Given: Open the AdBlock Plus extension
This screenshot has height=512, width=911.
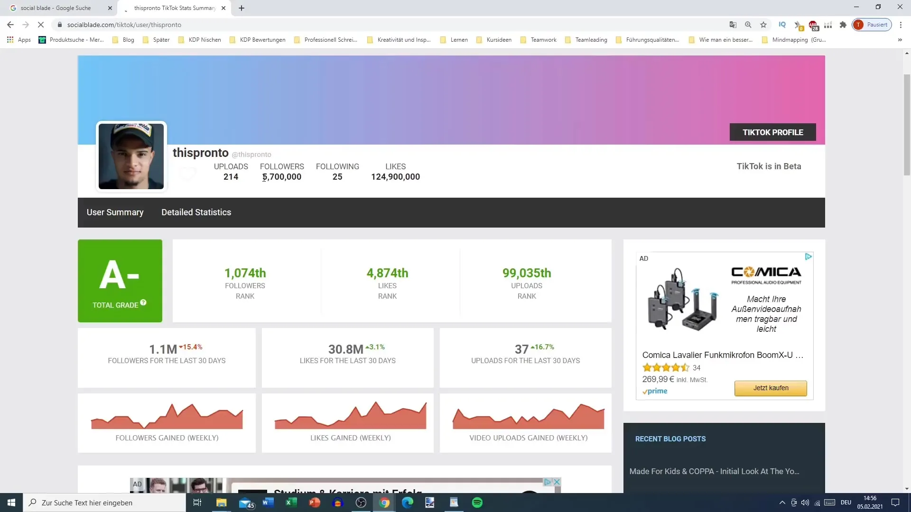Looking at the screenshot, I should [x=813, y=25].
